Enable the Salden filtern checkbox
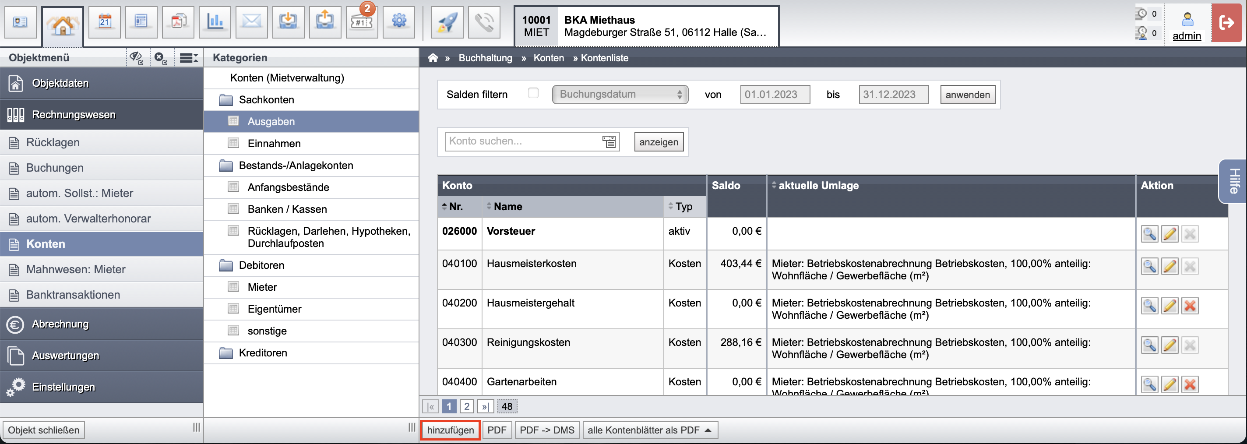Image resolution: width=1247 pixels, height=444 pixels. (533, 93)
